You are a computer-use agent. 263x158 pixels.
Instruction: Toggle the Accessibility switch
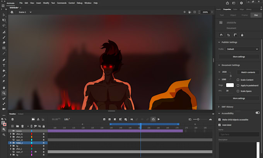click(x=258, y=113)
